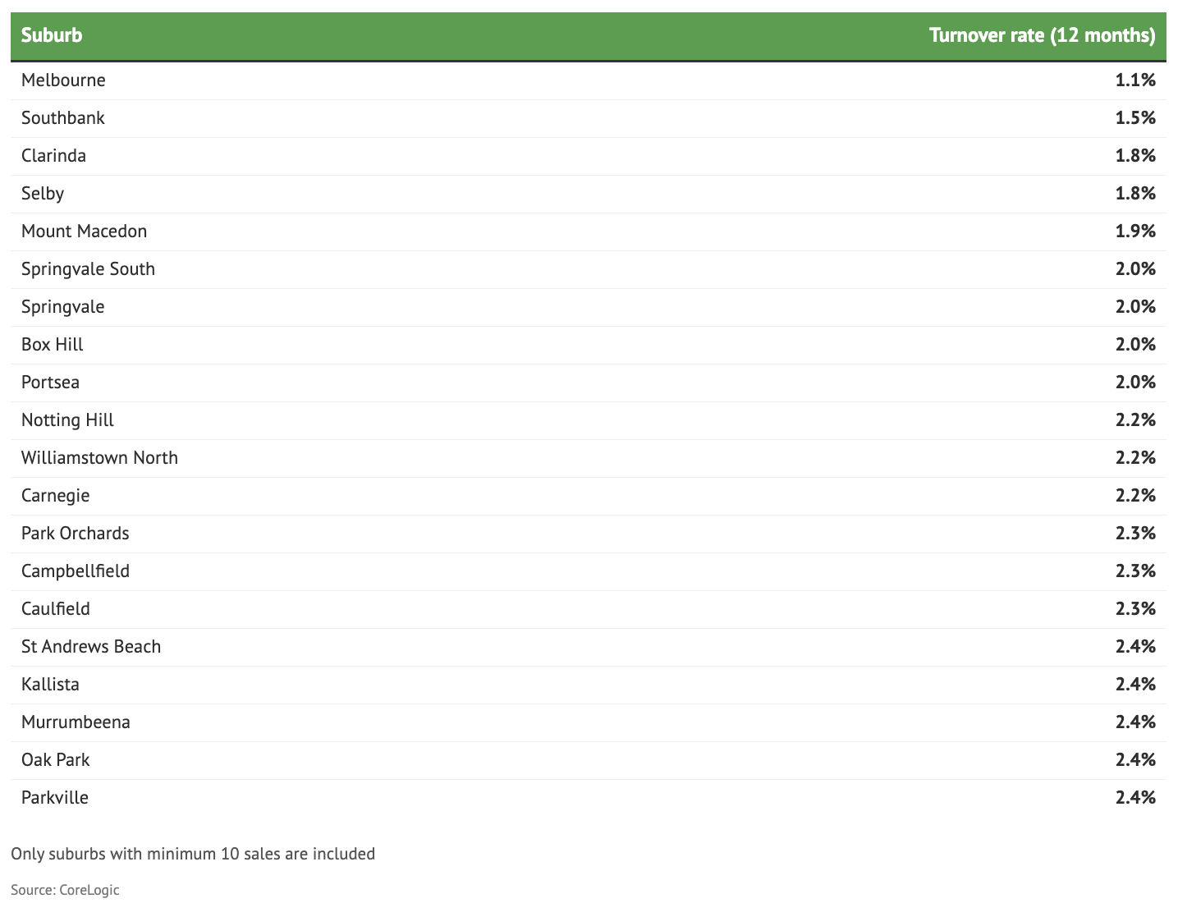The height and width of the screenshot is (903, 1187).
Task: Click the Box Hill suburb name
Action: [53, 345]
